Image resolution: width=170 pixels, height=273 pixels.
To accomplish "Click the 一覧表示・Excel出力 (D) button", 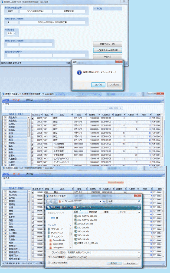I will coord(108,50).
